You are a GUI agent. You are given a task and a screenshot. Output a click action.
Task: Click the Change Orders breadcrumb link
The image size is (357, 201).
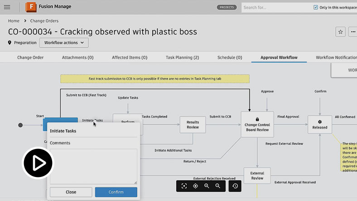click(44, 21)
